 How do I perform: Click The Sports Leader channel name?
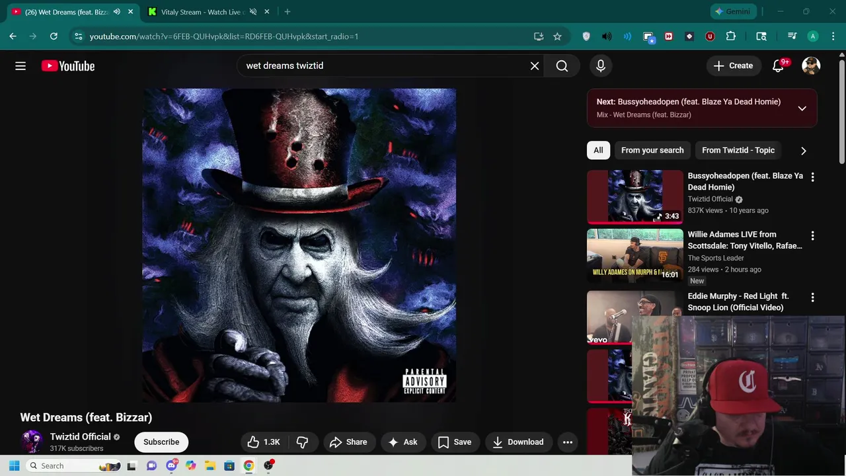click(x=716, y=258)
